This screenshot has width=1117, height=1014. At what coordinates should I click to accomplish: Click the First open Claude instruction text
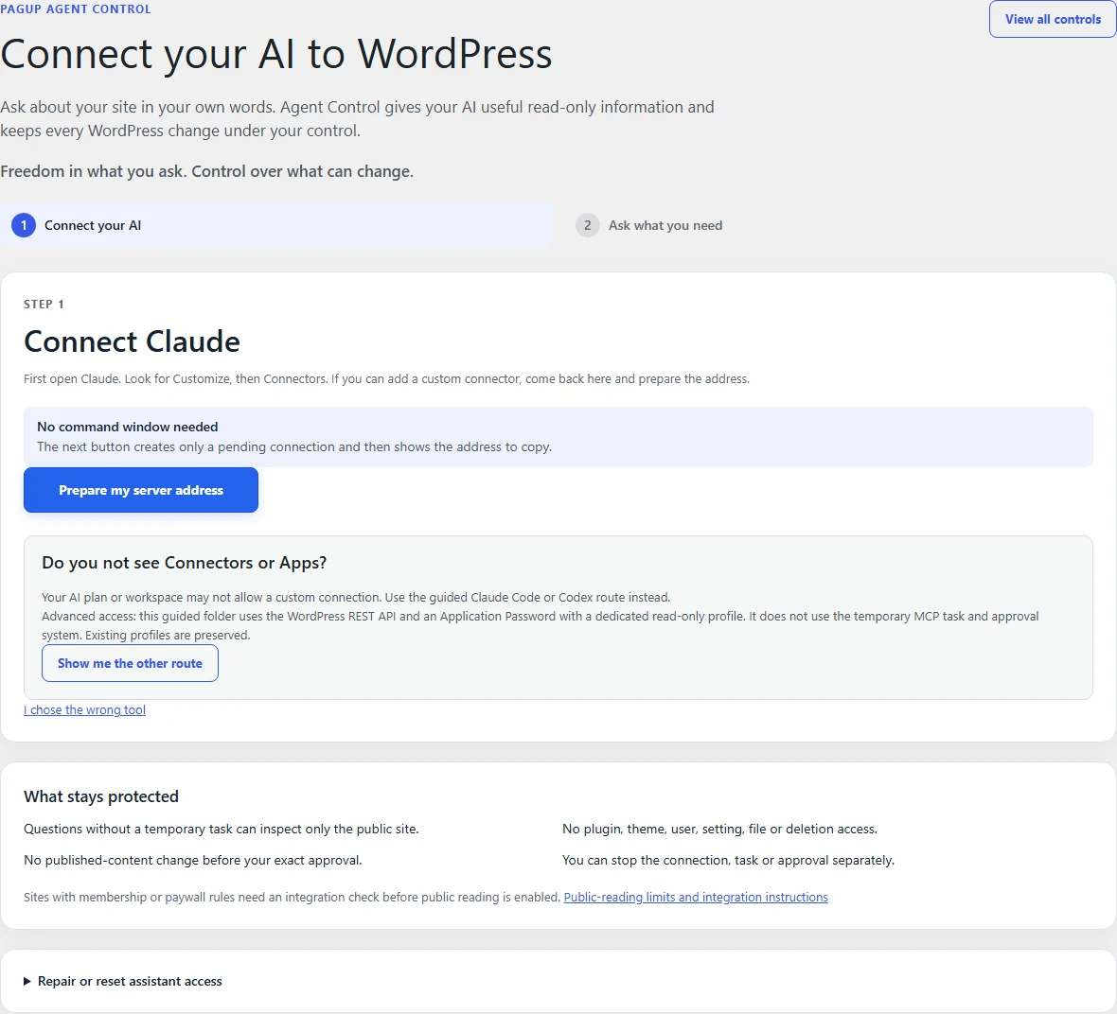click(386, 378)
